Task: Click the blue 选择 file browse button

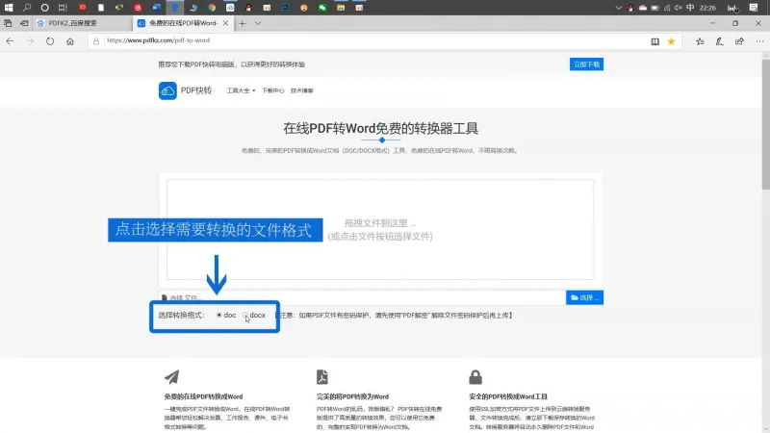Action: 584,297
